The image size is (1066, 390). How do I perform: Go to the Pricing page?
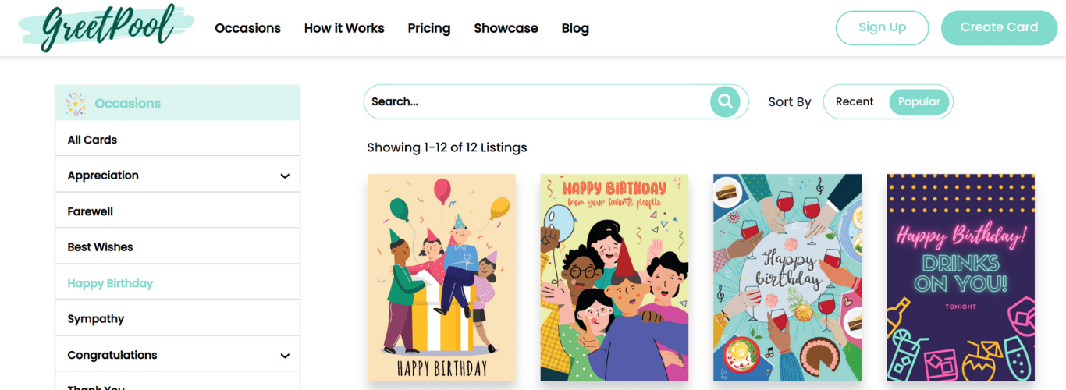coord(428,28)
